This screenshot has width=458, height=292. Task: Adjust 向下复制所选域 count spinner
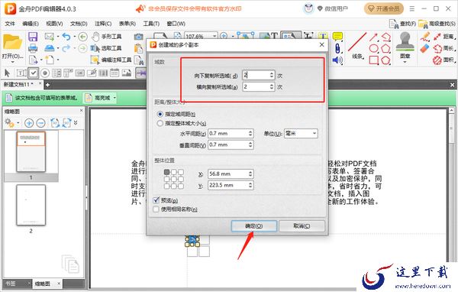[271, 75]
